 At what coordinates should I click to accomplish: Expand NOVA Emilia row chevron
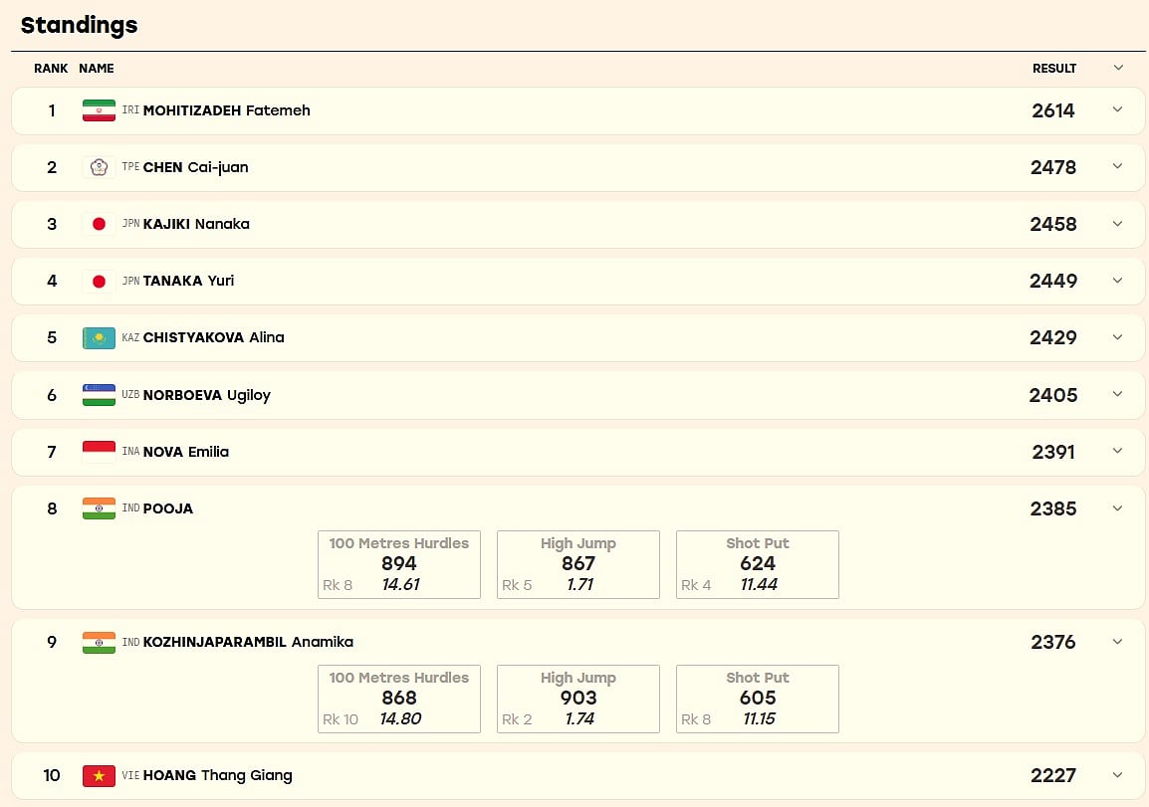pyautogui.click(x=1117, y=451)
